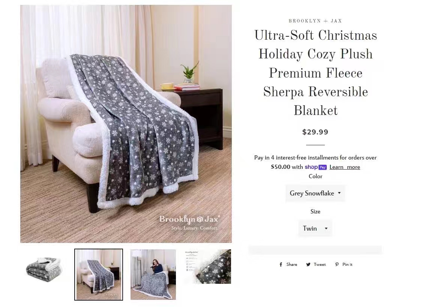Select the blanket on armchair thumbnail
The image size is (425, 307).
(99, 274)
